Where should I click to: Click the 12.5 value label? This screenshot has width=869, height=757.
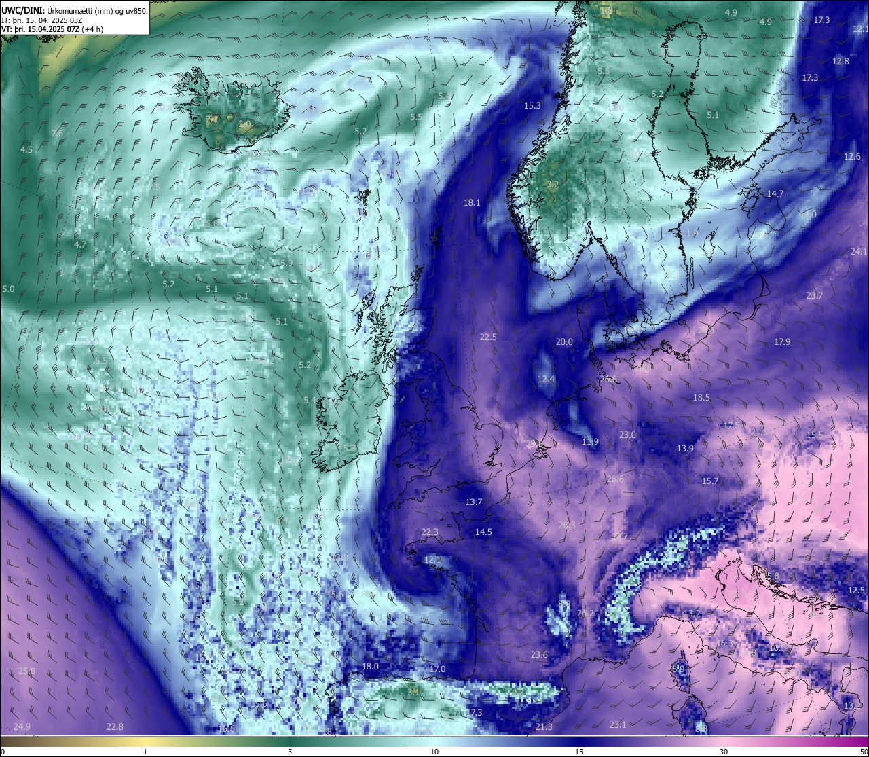tap(856, 590)
